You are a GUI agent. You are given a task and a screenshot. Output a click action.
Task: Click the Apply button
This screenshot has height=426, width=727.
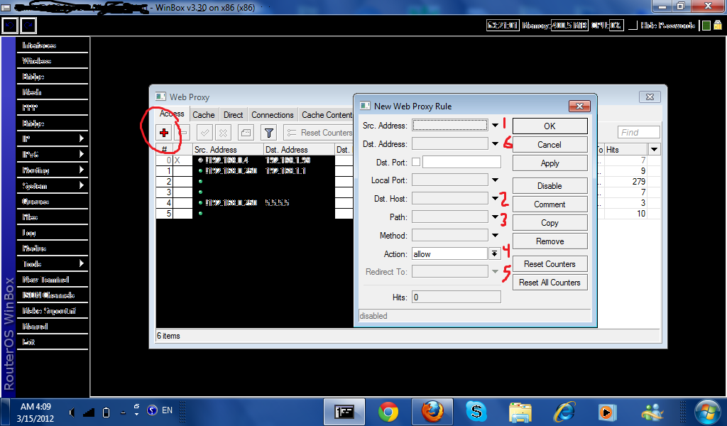[x=550, y=163]
